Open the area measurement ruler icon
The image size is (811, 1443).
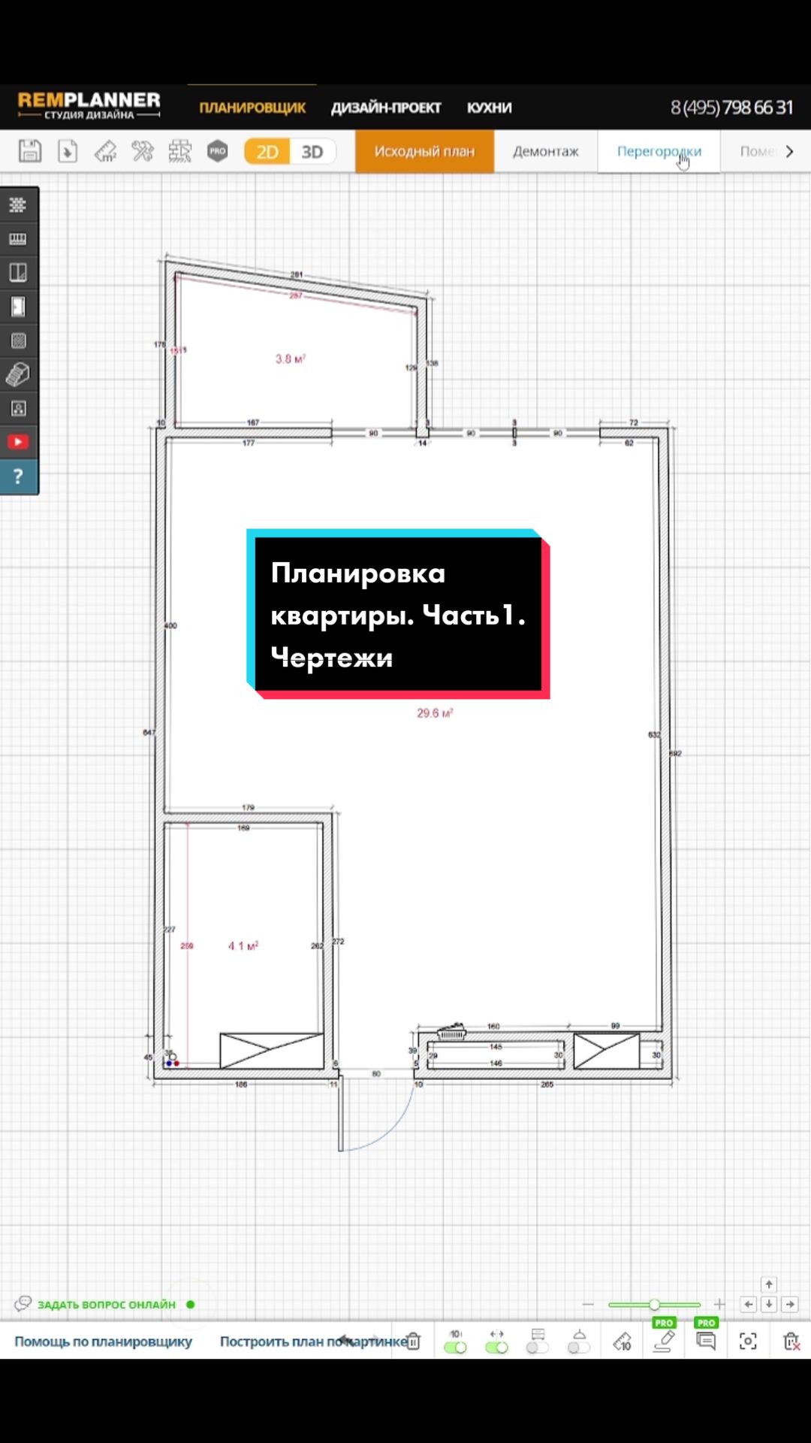[x=105, y=151]
